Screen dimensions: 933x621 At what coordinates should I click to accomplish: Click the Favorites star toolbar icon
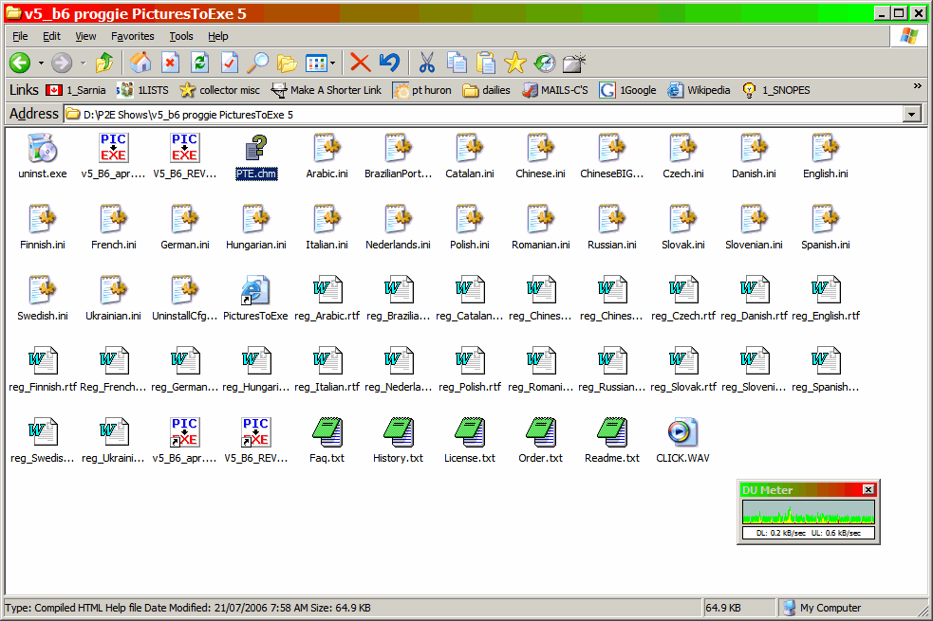[x=515, y=63]
